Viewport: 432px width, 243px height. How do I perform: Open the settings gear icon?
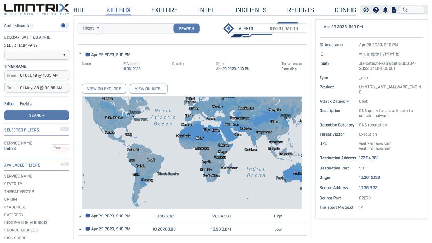coord(366,10)
